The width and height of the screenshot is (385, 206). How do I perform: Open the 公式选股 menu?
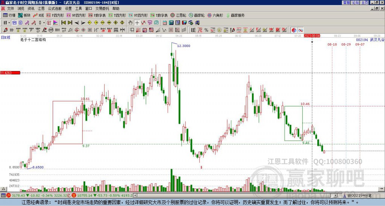(x=55, y=9)
